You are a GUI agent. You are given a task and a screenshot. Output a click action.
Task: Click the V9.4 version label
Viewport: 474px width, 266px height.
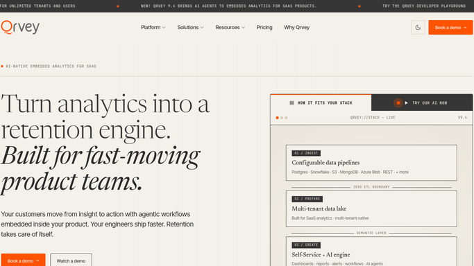coord(462,118)
